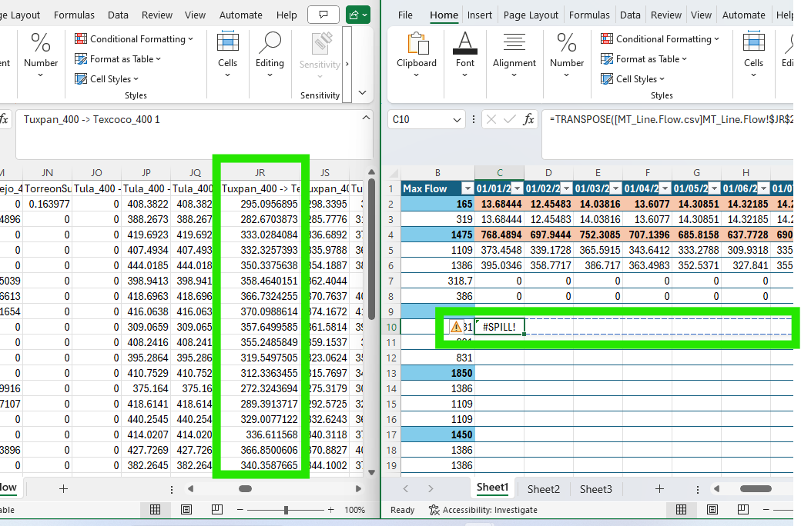Click the Alignment group icon
This screenshot has width=801, height=526.
click(x=514, y=52)
